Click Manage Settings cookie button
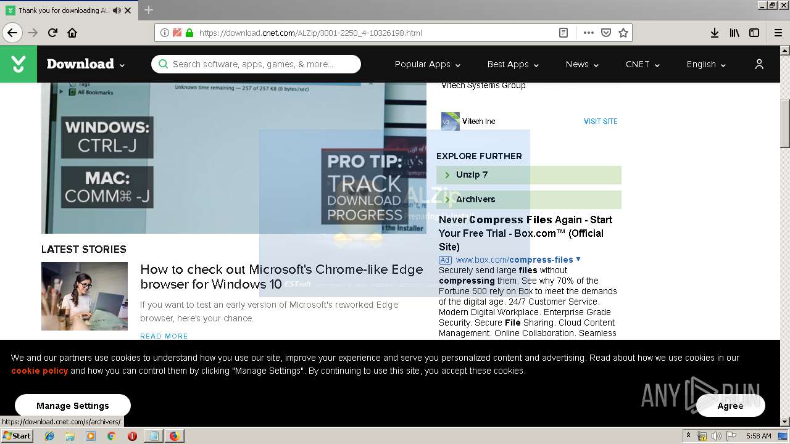The height and width of the screenshot is (444, 790). 73,406
